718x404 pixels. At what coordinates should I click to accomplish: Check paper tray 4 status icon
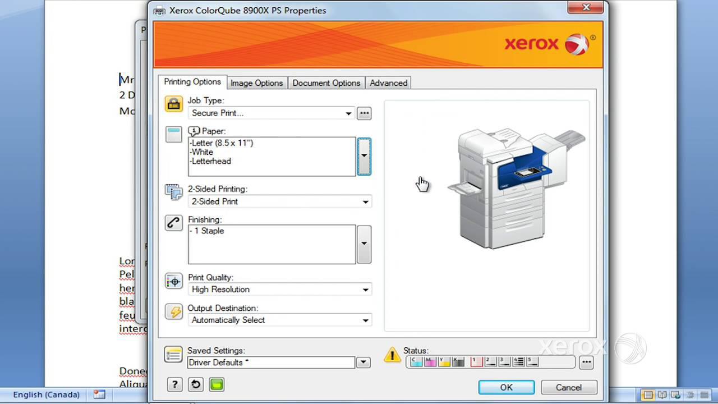pyautogui.click(x=518, y=361)
